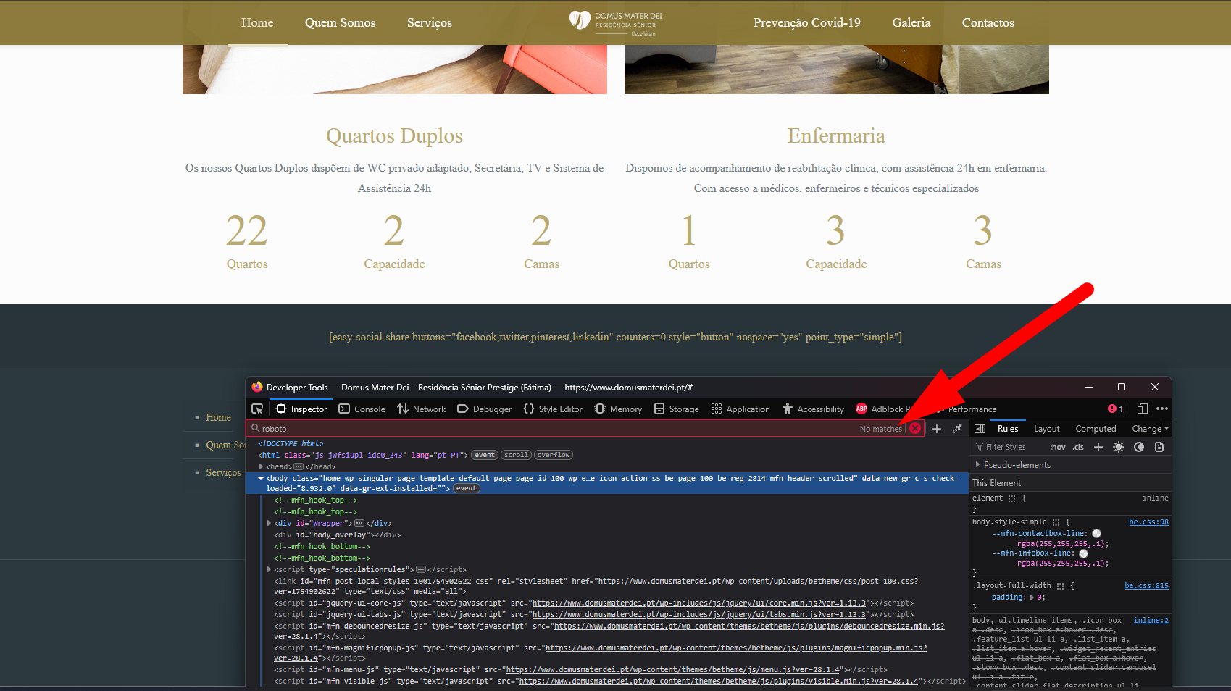Open the --mfn-contactbox-line color swatch
Screen dimensions: 1231x691
[1096, 534]
